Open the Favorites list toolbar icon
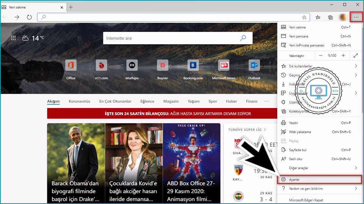The width and height of the screenshot is (364, 204). point(318,17)
